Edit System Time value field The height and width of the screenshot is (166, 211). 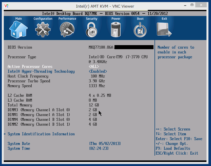(99, 148)
